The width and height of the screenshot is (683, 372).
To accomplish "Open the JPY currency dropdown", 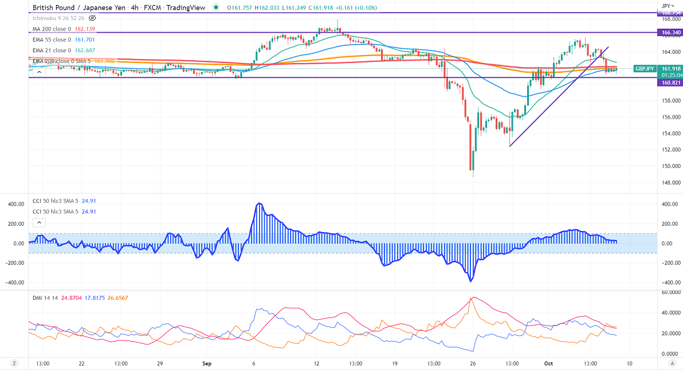I will (668, 6).
